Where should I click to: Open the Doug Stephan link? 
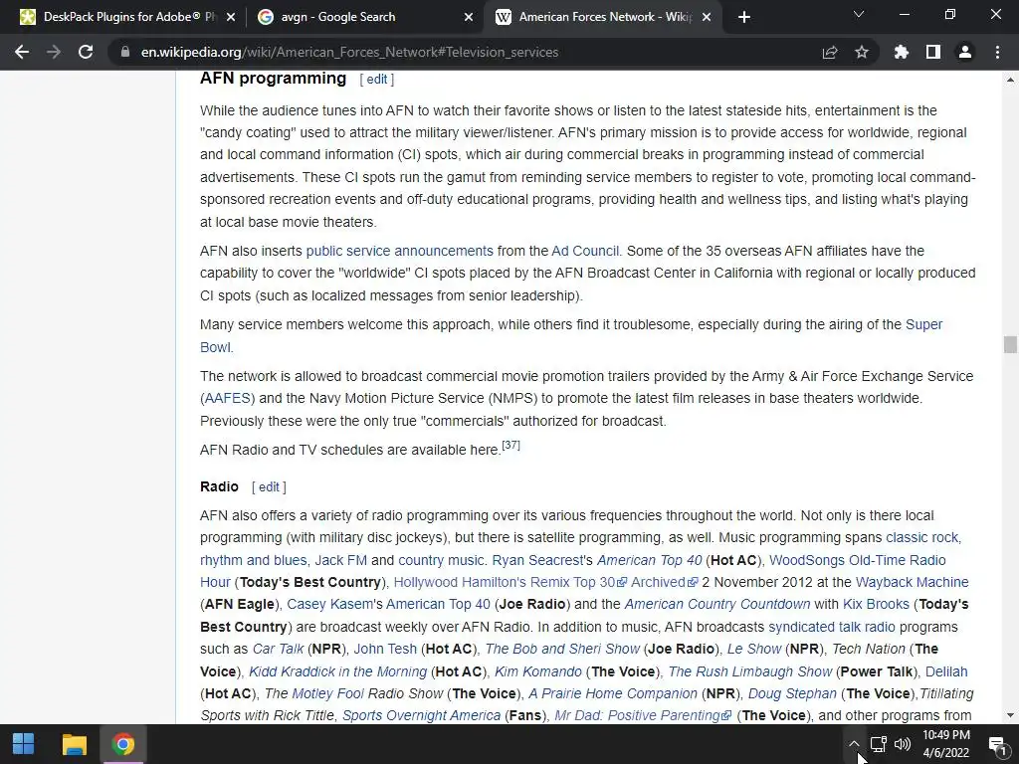[792, 693]
